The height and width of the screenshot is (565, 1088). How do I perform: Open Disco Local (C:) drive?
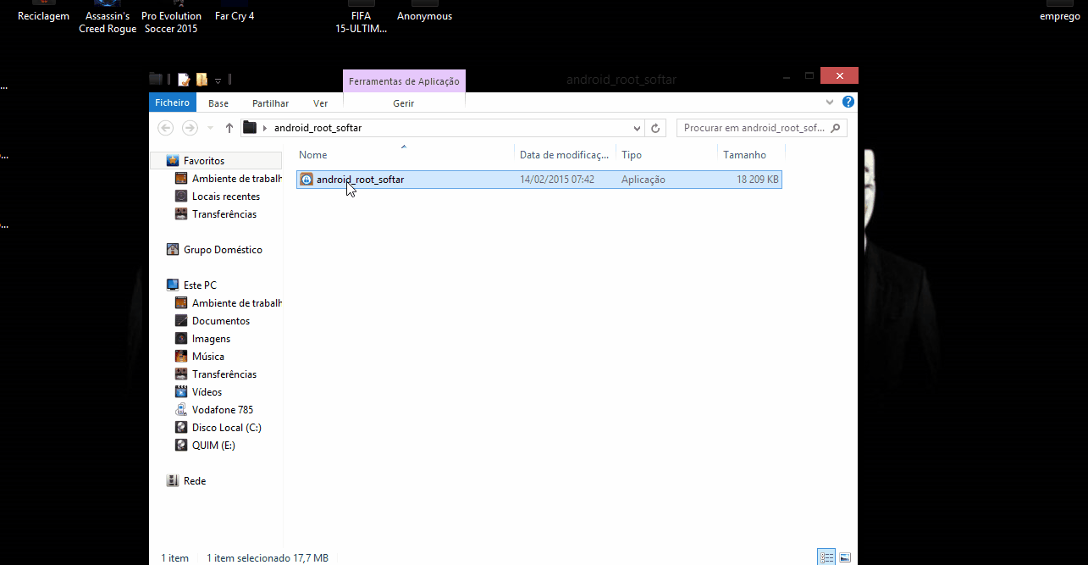click(226, 428)
